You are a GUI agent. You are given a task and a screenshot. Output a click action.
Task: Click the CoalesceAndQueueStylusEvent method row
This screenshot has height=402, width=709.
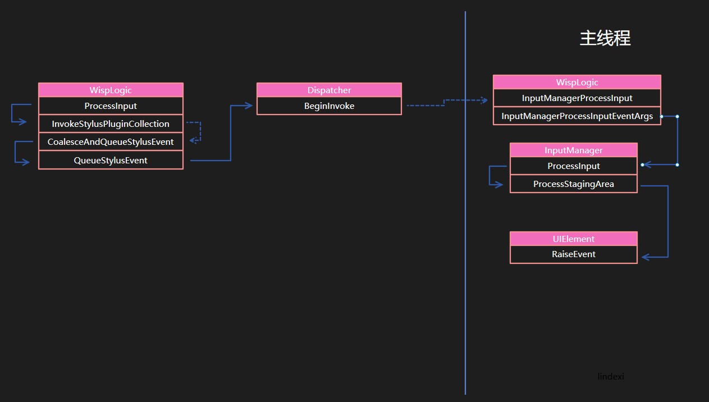coord(111,142)
